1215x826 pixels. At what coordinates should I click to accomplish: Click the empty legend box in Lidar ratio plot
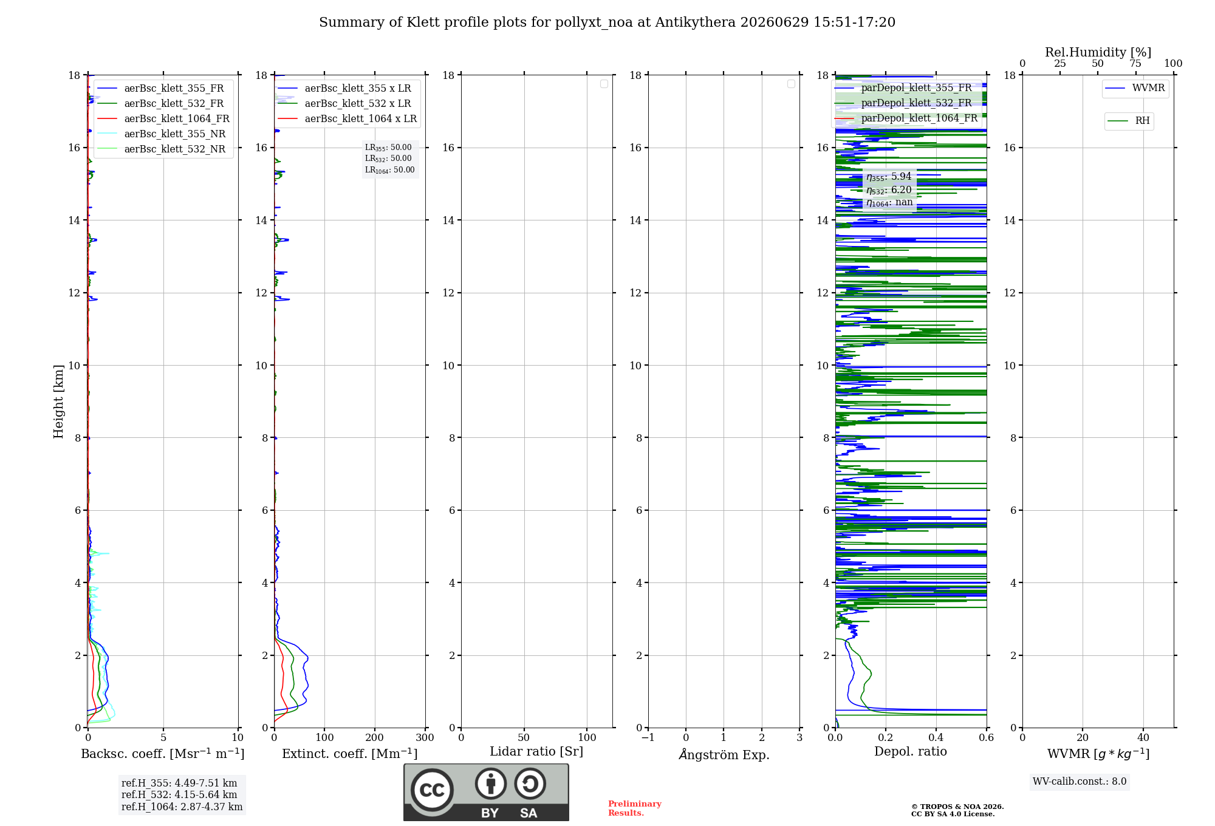tap(604, 84)
